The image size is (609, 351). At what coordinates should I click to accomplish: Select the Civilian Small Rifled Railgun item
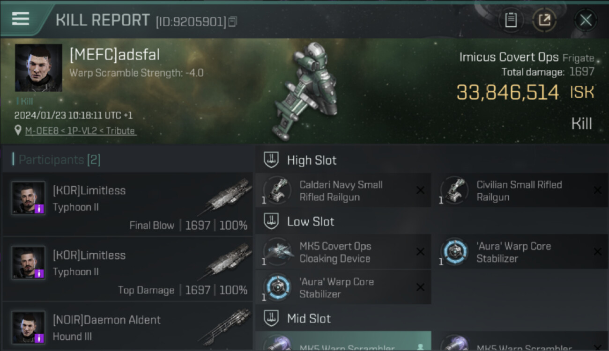tap(520, 190)
